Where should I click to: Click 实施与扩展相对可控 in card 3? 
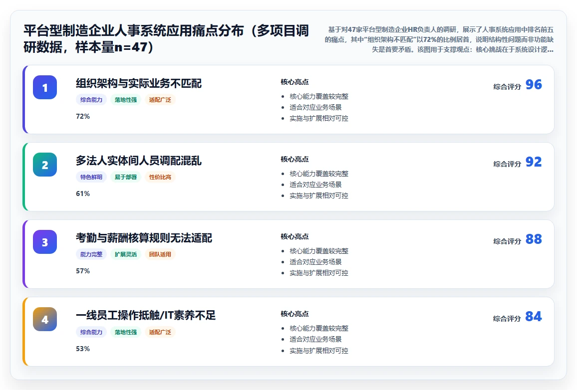(318, 273)
